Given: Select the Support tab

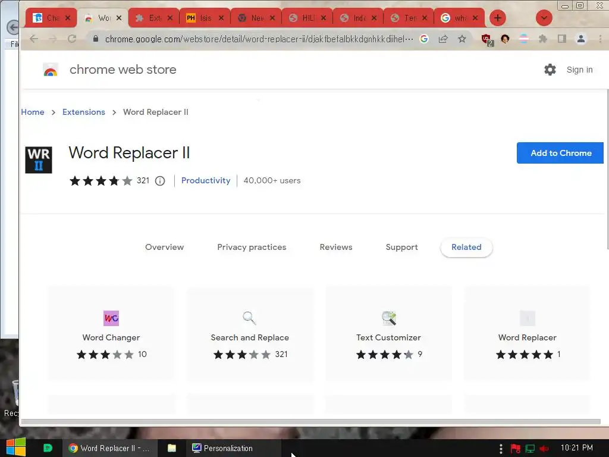Looking at the screenshot, I should click(x=401, y=247).
